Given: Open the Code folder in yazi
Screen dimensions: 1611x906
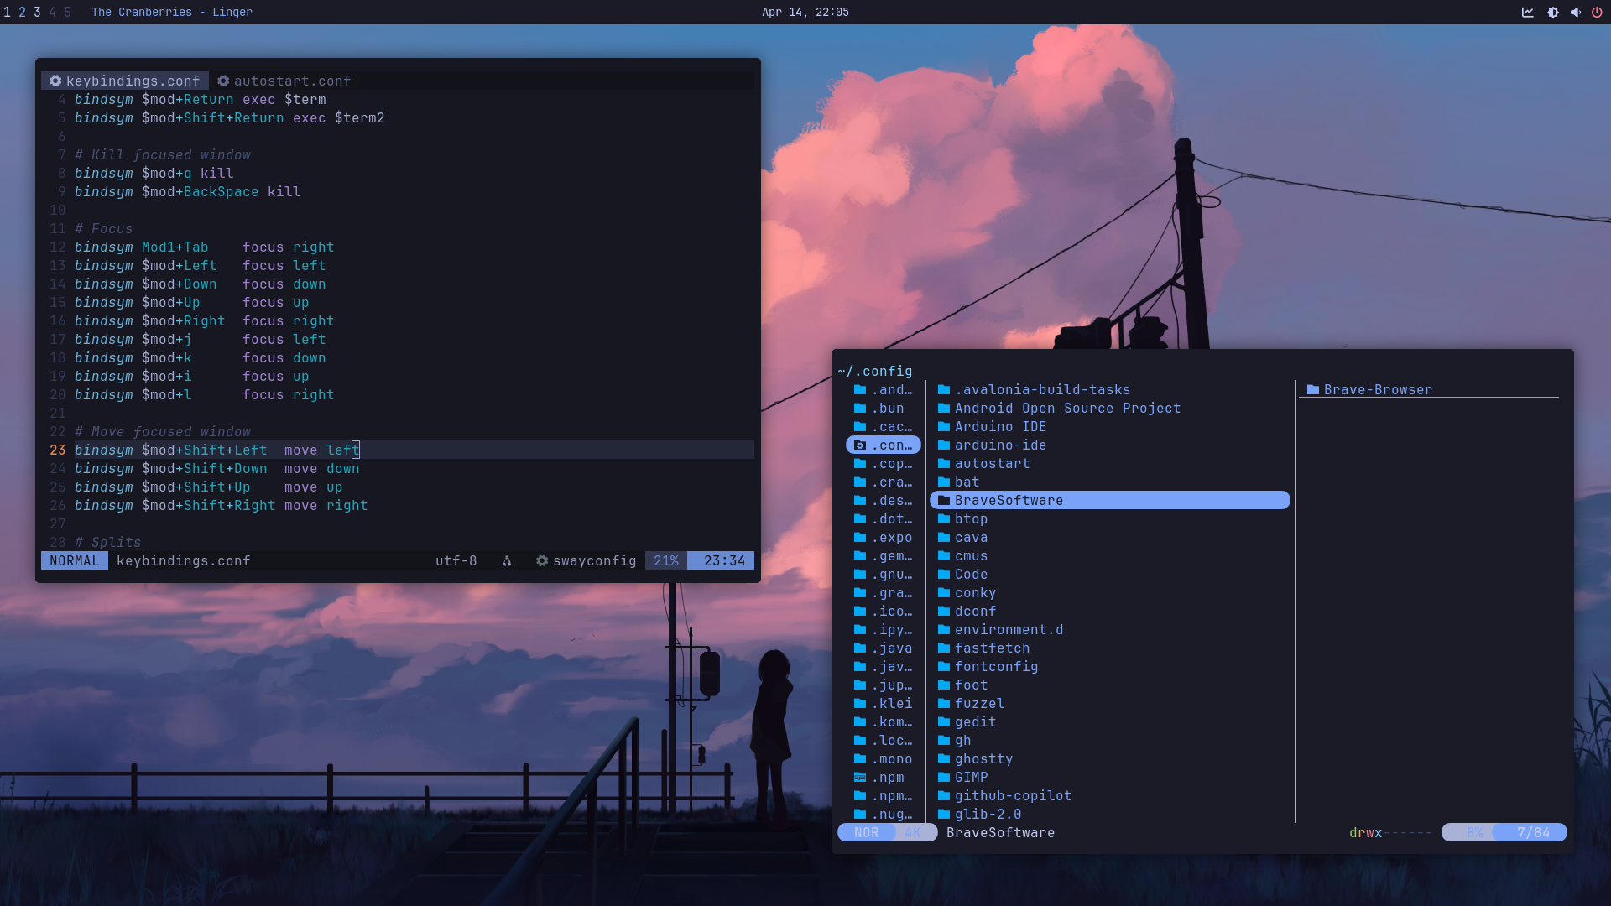Looking at the screenshot, I should pyautogui.click(x=971, y=574).
